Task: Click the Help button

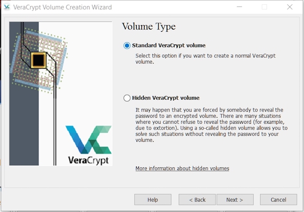Action: pos(153,200)
